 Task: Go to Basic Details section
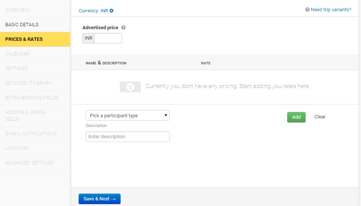tap(22, 25)
